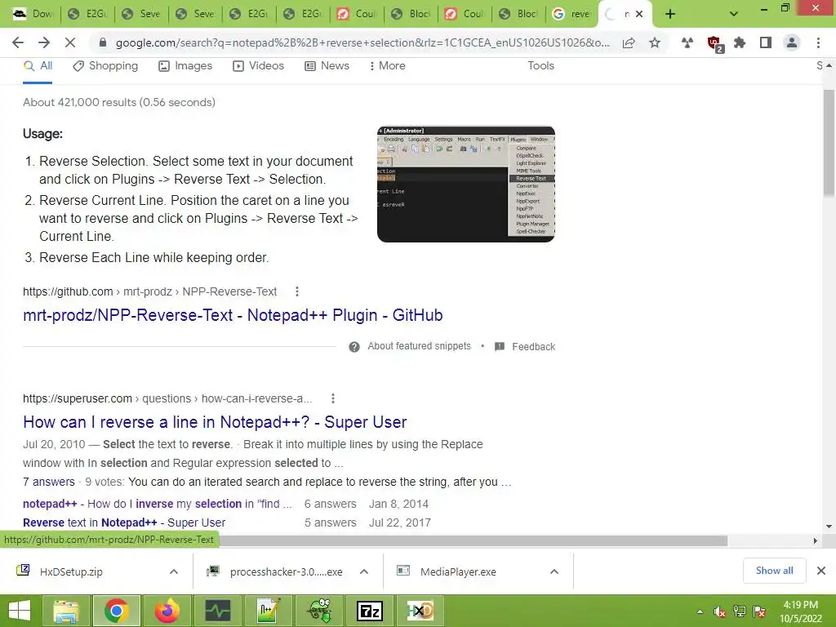
Task: Select the Images search filter
Action: 185,65
